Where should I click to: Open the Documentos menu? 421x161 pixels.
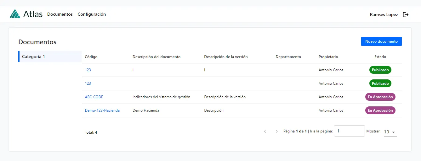click(x=60, y=14)
